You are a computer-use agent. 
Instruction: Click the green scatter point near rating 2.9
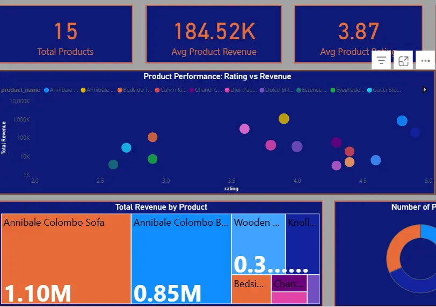tap(152, 159)
